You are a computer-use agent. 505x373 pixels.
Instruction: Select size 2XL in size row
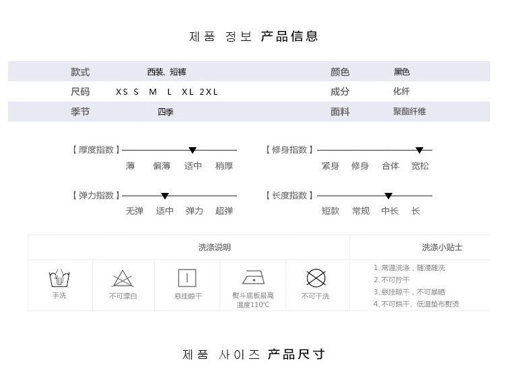pyautogui.click(x=209, y=92)
